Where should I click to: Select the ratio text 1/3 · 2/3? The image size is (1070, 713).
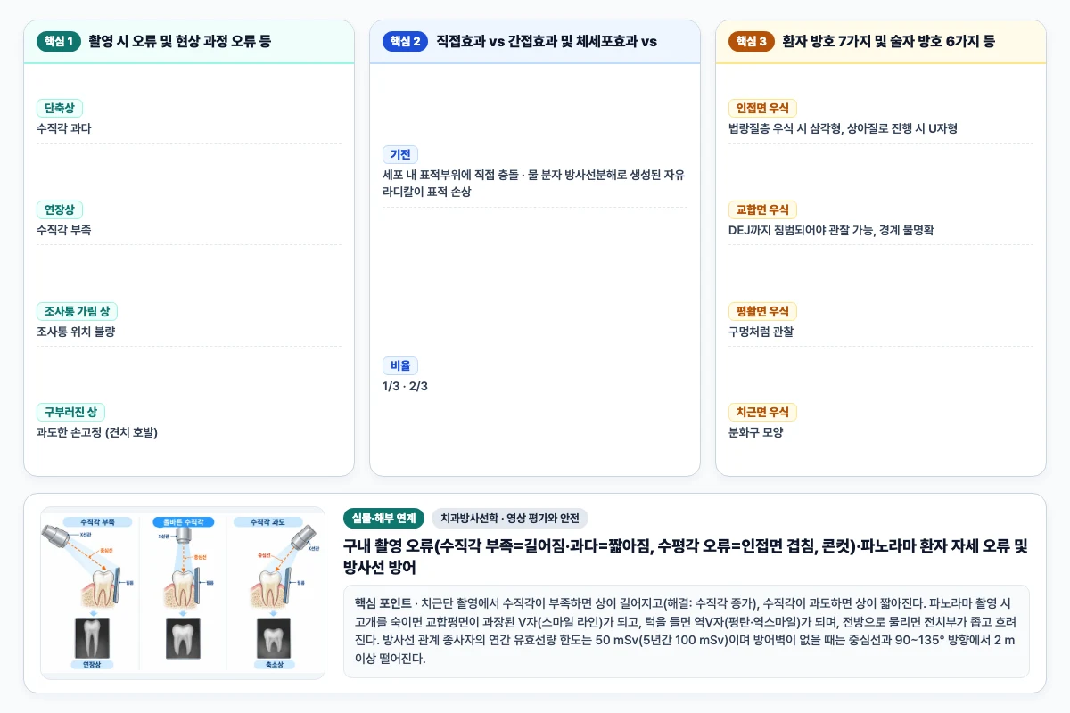pyautogui.click(x=406, y=386)
